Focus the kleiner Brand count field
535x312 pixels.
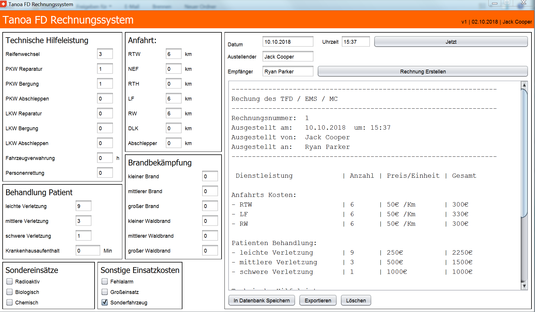click(x=210, y=176)
